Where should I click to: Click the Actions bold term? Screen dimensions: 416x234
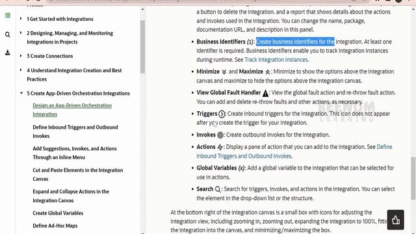(206, 147)
